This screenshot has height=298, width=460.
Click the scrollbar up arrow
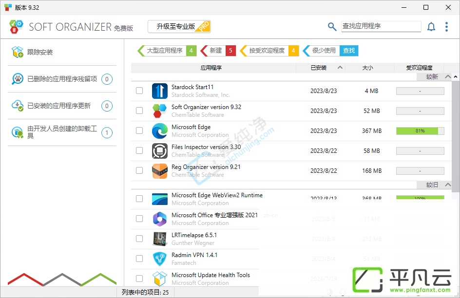point(455,77)
